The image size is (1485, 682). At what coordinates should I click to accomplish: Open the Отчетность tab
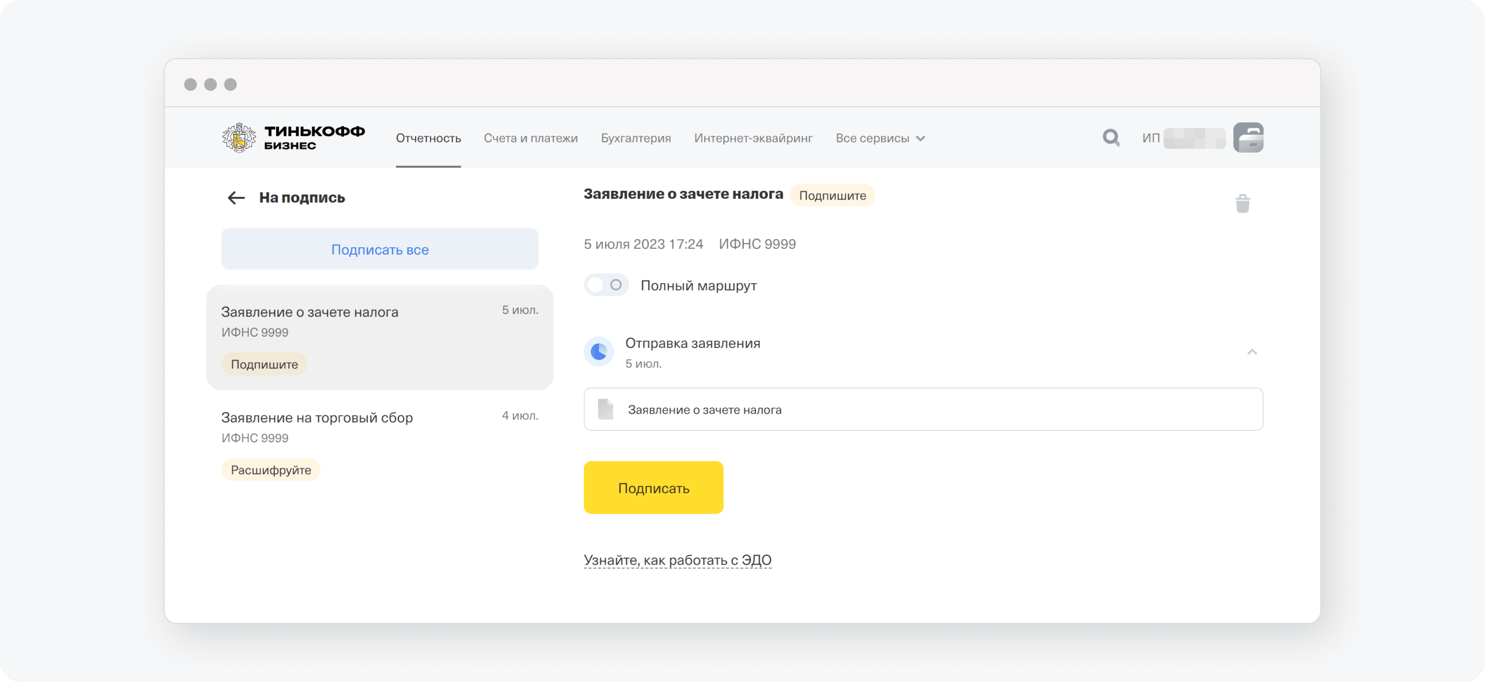click(x=428, y=138)
